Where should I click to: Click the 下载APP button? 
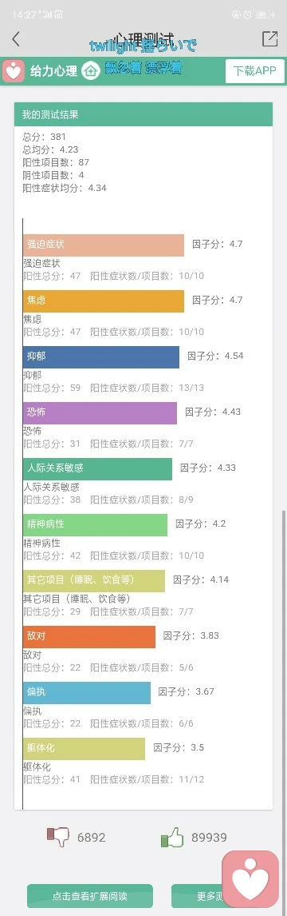[x=255, y=70]
